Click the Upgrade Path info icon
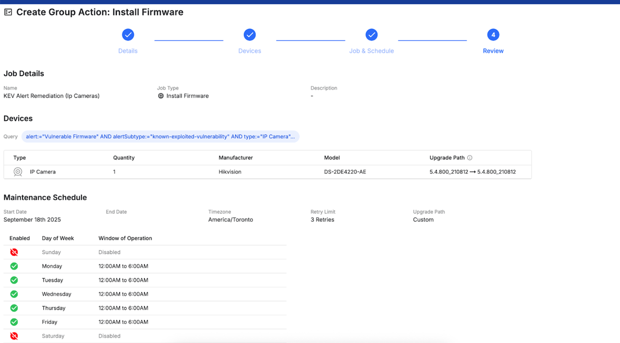The width and height of the screenshot is (620, 343). click(470, 158)
